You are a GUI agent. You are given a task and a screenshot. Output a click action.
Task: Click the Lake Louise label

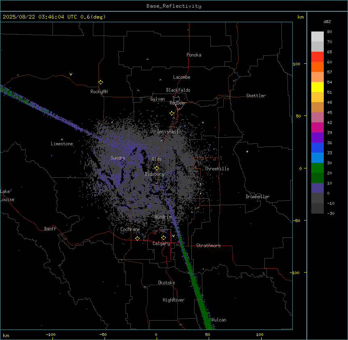[7, 195]
